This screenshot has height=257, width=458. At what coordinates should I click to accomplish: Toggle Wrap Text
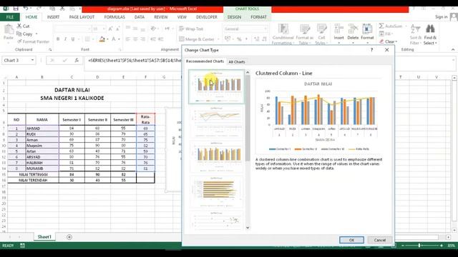pyautogui.click(x=191, y=29)
